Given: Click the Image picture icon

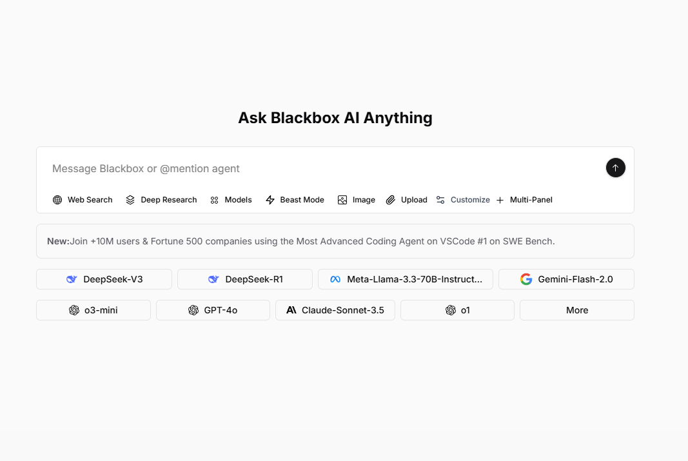Looking at the screenshot, I should pyautogui.click(x=342, y=200).
